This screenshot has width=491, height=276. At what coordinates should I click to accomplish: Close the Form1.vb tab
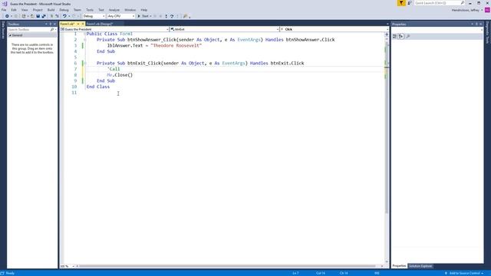tap(83, 24)
